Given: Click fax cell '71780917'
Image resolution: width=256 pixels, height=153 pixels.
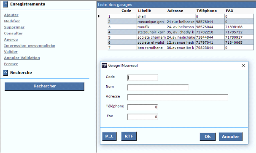Looking at the screenshot, I should tap(239, 37).
